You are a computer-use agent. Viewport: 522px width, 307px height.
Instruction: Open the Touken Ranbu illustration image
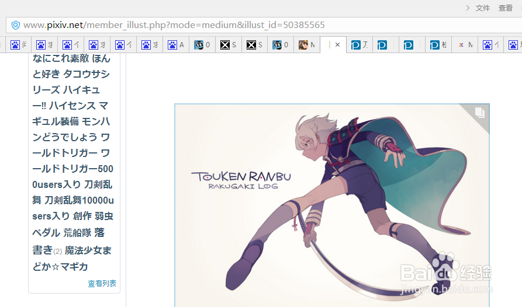(332, 205)
